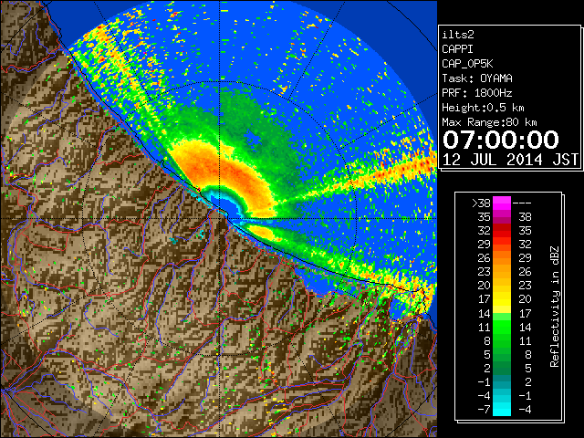Viewport: 584px width, 438px height.
Task: Click the 'Height:0.5 km' text
Action: coord(483,108)
